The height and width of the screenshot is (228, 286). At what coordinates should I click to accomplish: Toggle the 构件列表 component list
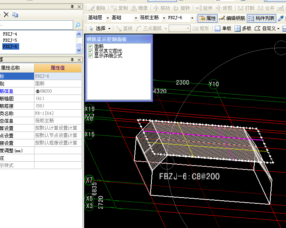click(x=262, y=18)
